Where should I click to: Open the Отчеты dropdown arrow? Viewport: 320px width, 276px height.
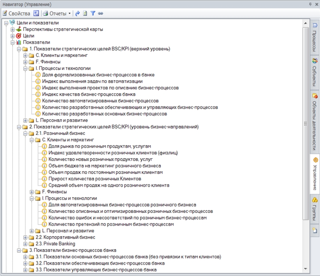pos(70,14)
